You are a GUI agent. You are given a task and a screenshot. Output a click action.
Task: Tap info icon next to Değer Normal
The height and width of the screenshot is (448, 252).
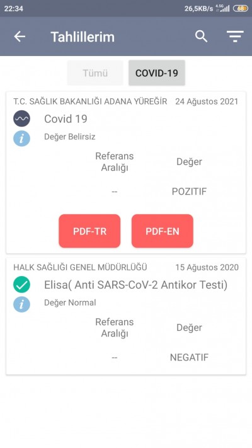[x=21, y=304]
